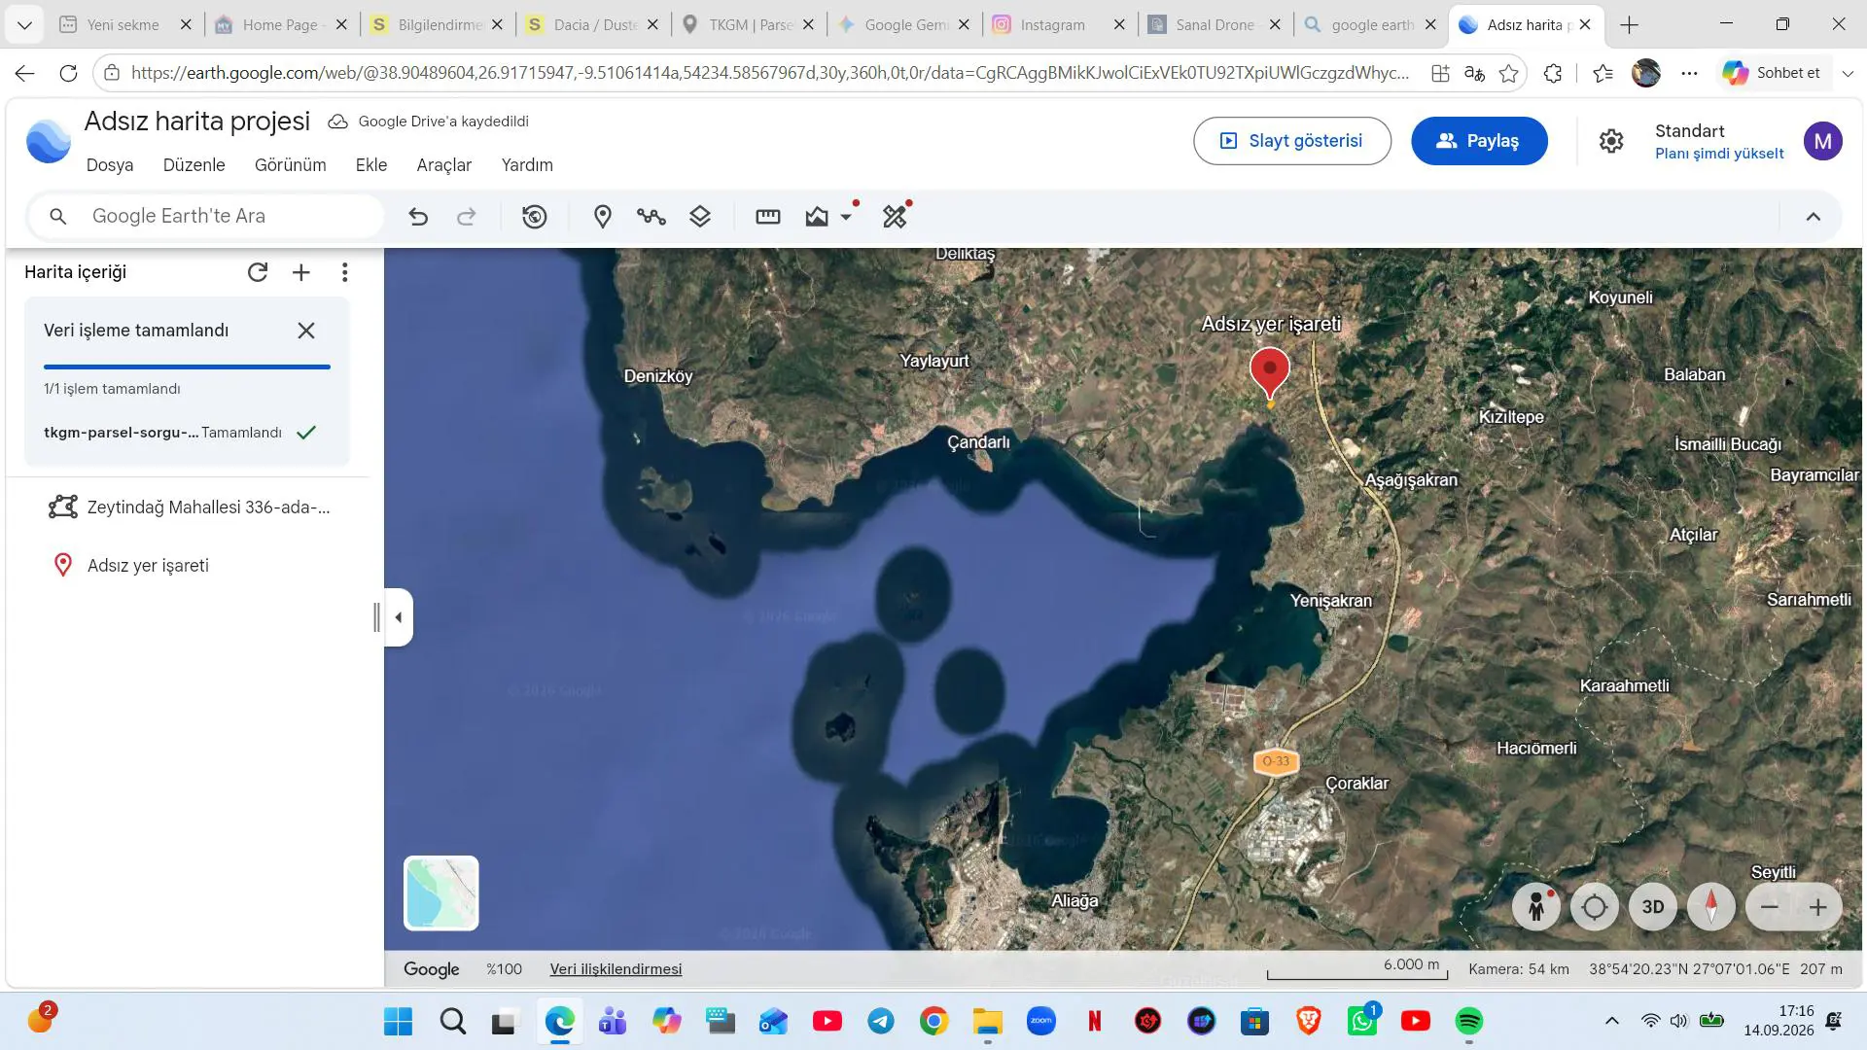Add new item to Harita içeriği
Screen dimensions: 1867x1050
pyautogui.click(x=301, y=272)
